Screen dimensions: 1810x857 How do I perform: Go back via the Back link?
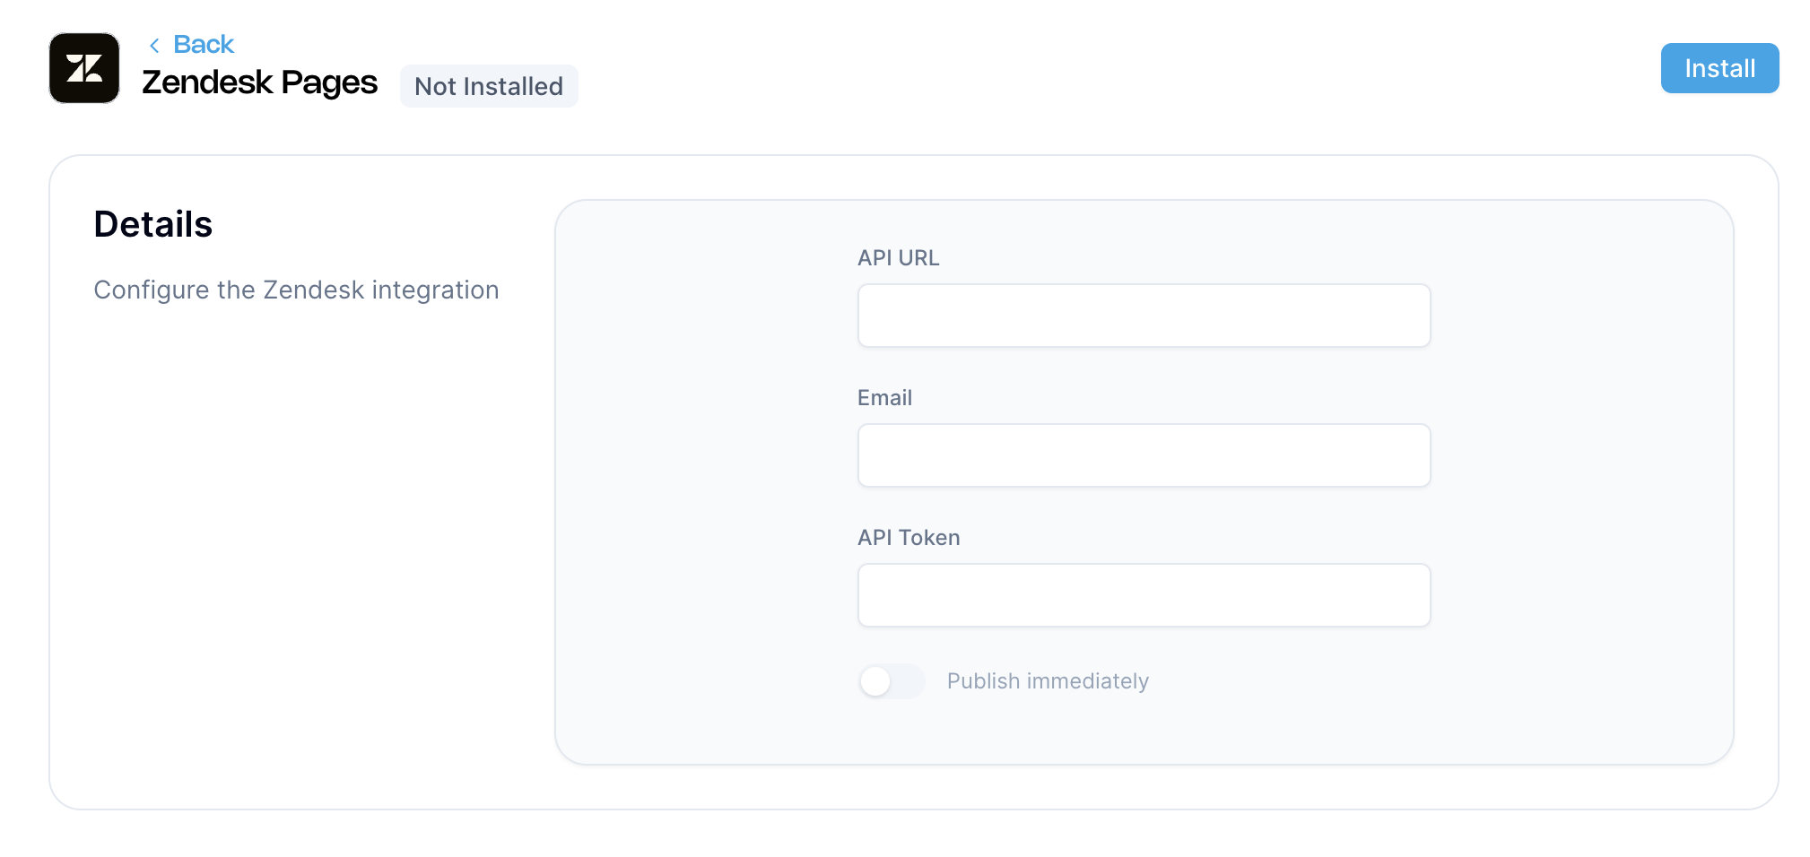203,45
